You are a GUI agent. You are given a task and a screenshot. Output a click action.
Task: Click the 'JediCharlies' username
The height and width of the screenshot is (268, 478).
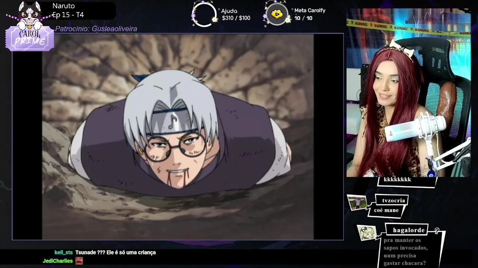[x=58, y=261]
